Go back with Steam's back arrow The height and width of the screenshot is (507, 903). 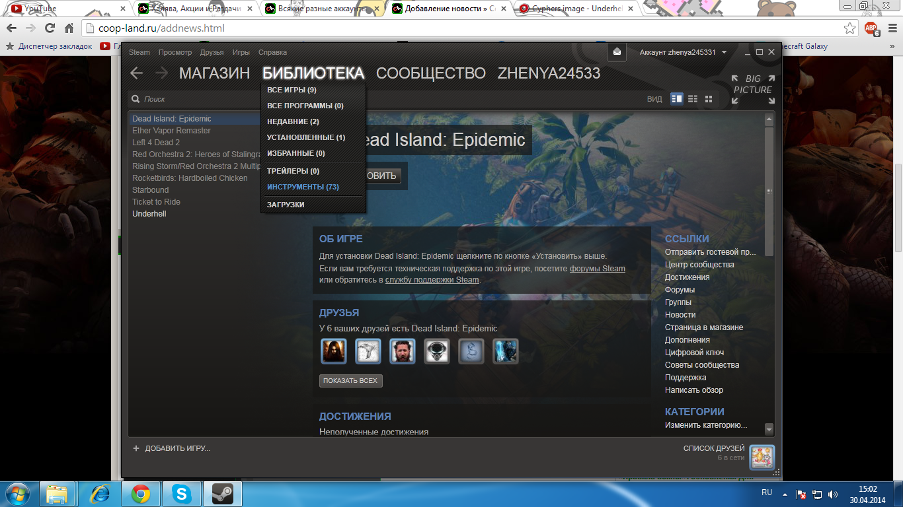click(136, 73)
